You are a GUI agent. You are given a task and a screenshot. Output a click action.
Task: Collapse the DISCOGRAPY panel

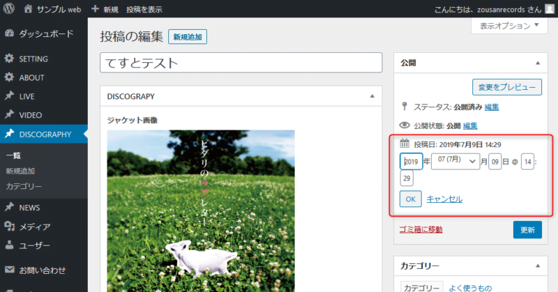click(372, 95)
